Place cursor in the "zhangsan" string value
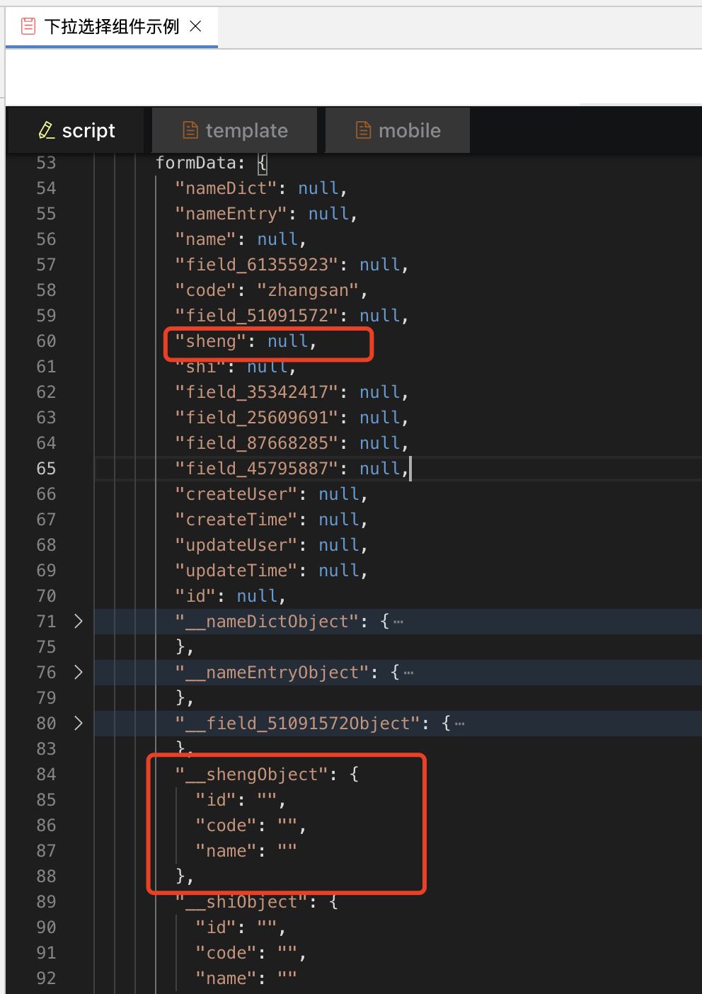The height and width of the screenshot is (994, 702). pyautogui.click(x=308, y=290)
